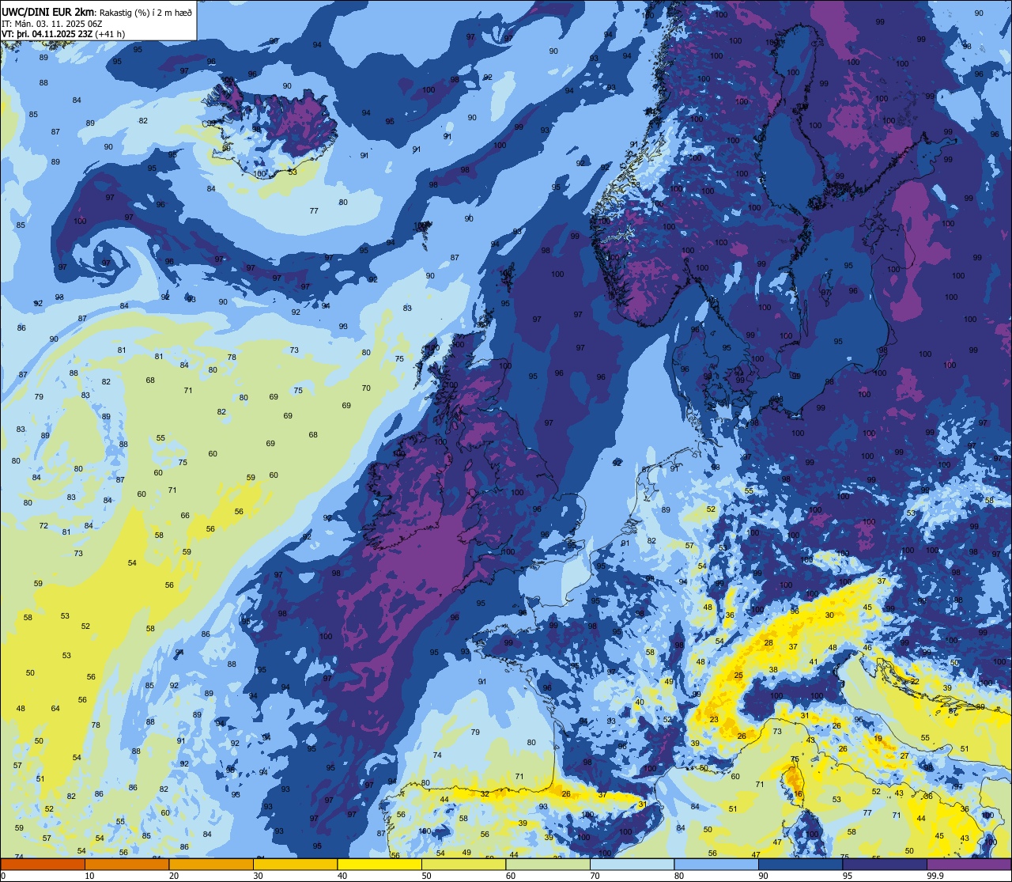The height and width of the screenshot is (882, 1012).
Task: Click the humidity value '27' in central Italy
Action: click(x=904, y=755)
